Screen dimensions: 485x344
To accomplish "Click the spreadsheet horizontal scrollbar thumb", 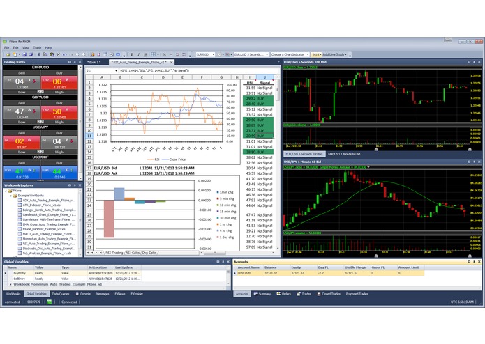I will point(214,253).
